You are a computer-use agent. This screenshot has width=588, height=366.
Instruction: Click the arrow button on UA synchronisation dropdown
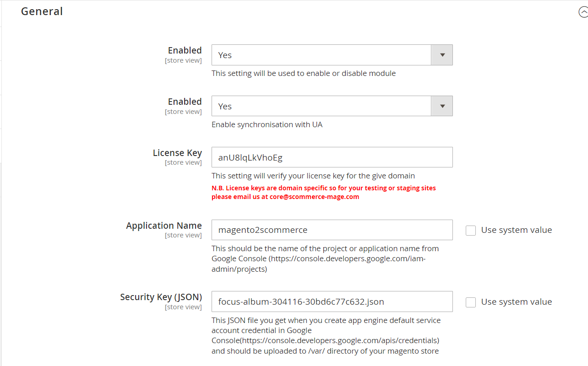[x=442, y=106]
